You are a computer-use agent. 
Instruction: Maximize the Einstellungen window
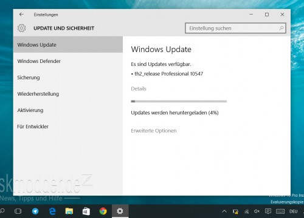267,15
